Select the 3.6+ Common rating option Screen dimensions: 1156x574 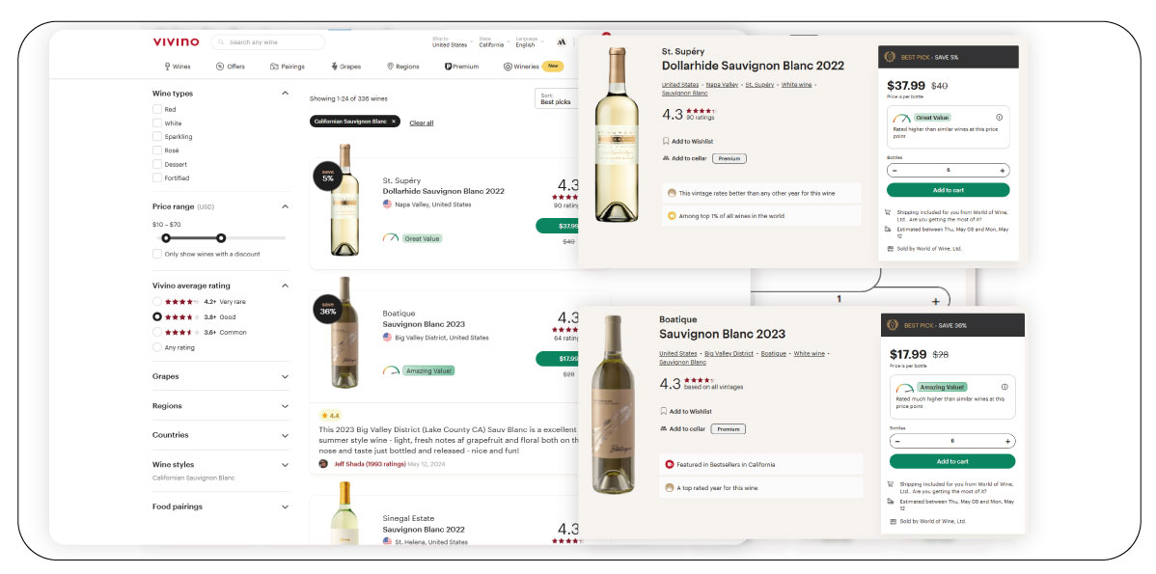coord(157,332)
